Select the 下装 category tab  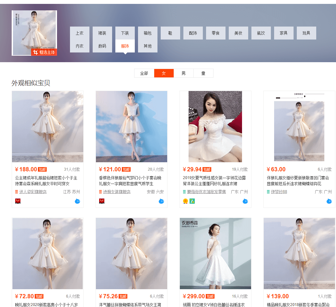tap(125, 33)
